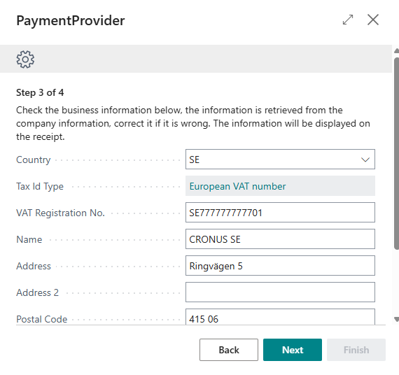
Task: Click the Address field with Ringvägen 5
Action: [280, 266]
